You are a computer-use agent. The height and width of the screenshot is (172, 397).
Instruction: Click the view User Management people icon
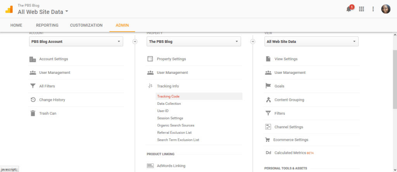tap(268, 73)
